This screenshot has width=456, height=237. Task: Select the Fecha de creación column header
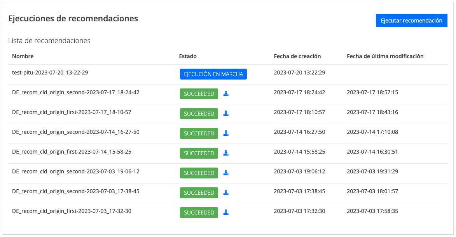tap(297, 56)
